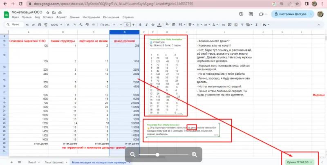Open more number formats (123)
Screen dimensions: 327x165
click(94, 25)
